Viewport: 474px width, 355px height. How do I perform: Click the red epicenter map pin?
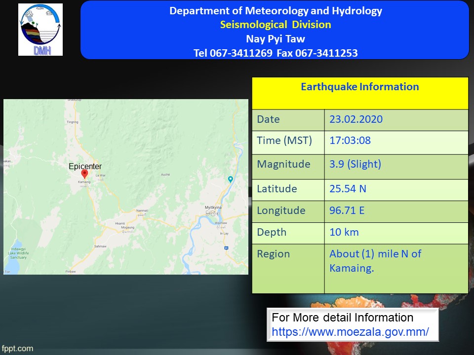tap(84, 174)
